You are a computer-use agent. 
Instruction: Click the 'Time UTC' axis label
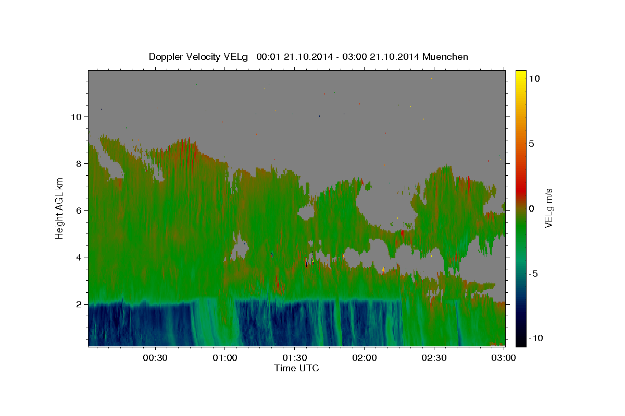(296, 368)
